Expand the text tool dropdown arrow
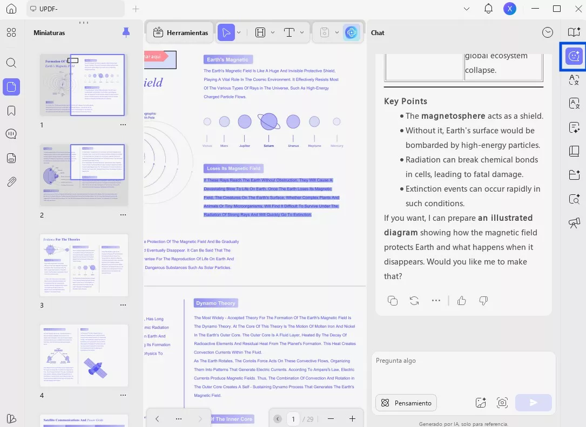Image resolution: width=586 pixels, height=427 pixels. (x=301, y=32)
